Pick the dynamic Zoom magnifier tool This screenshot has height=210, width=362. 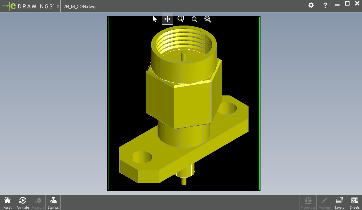[181, 19]
